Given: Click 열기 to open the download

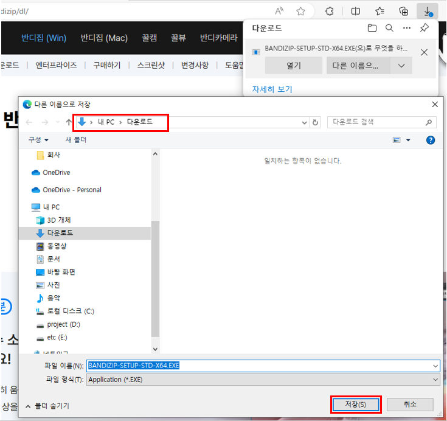Looking at the screenshot, I should click(x=294, y=65).
